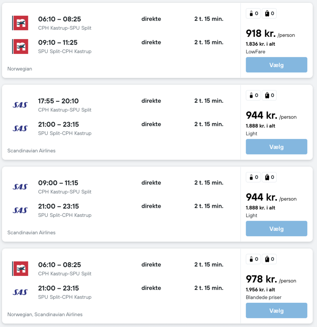Open the 17:55 – 20:10 flight details

(x=58, y=101)
